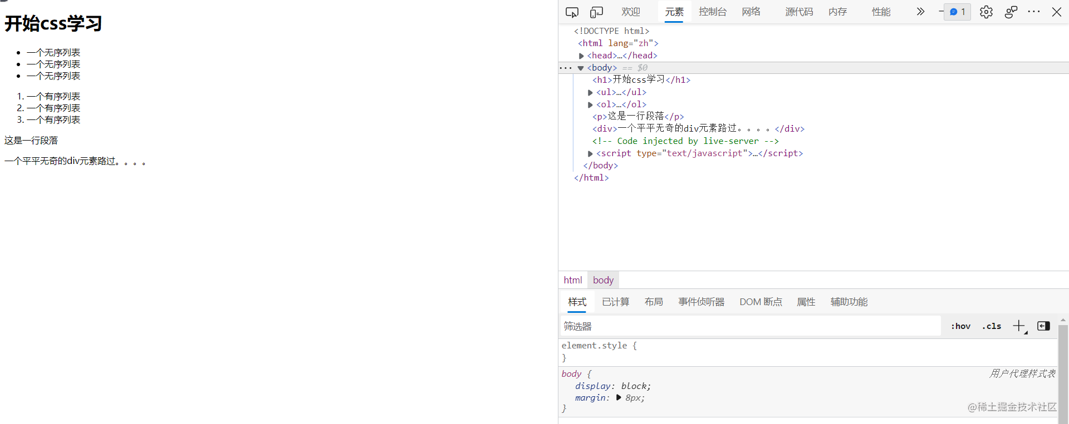Select the p element 这是一行段落

(x=638, y=117)
